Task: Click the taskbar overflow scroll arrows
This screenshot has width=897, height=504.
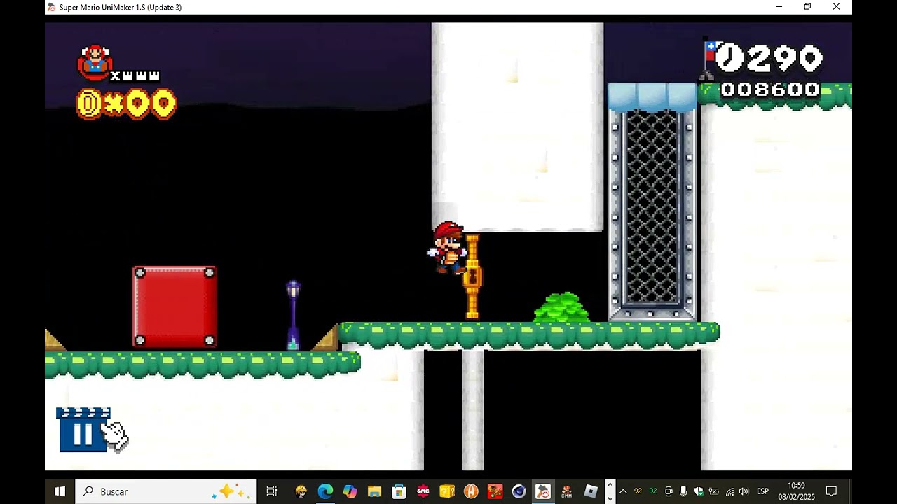Action: point(610,491)
